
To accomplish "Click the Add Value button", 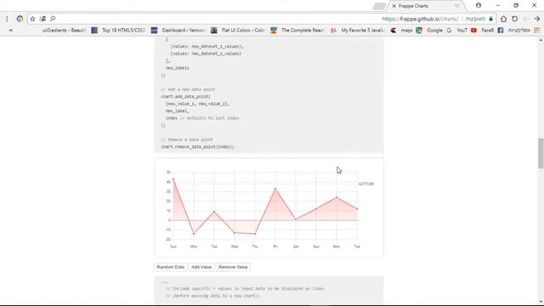I will point(201,267).
